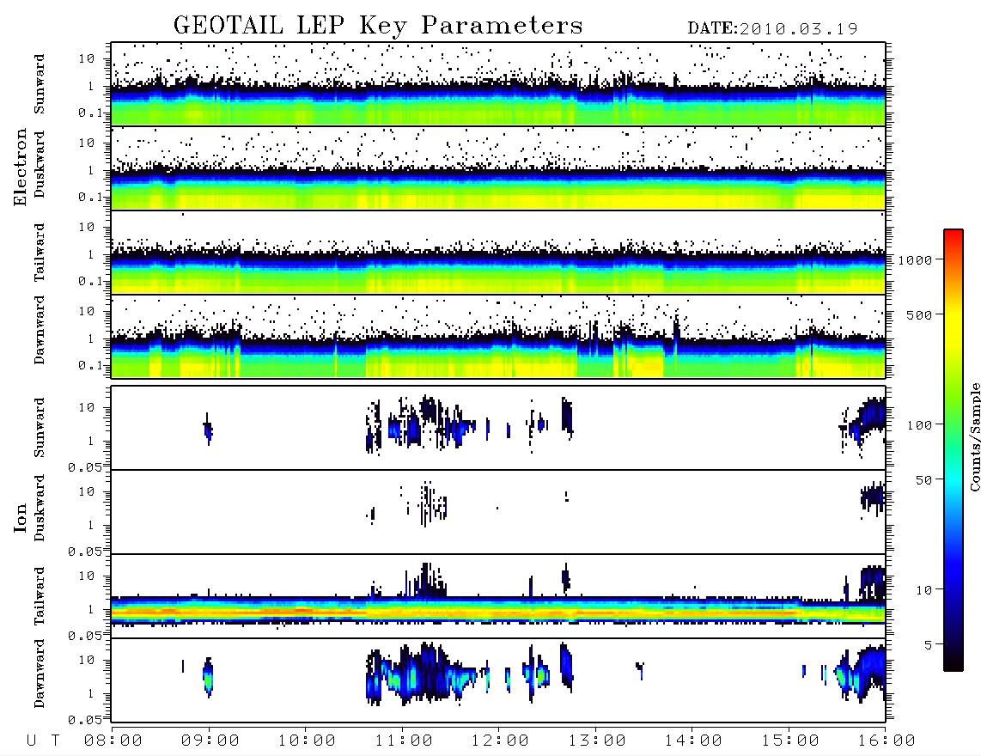This screenshot has height=756, width=981.
Task: Click the 16:00 time axis label
Action: tap(887, 741)
